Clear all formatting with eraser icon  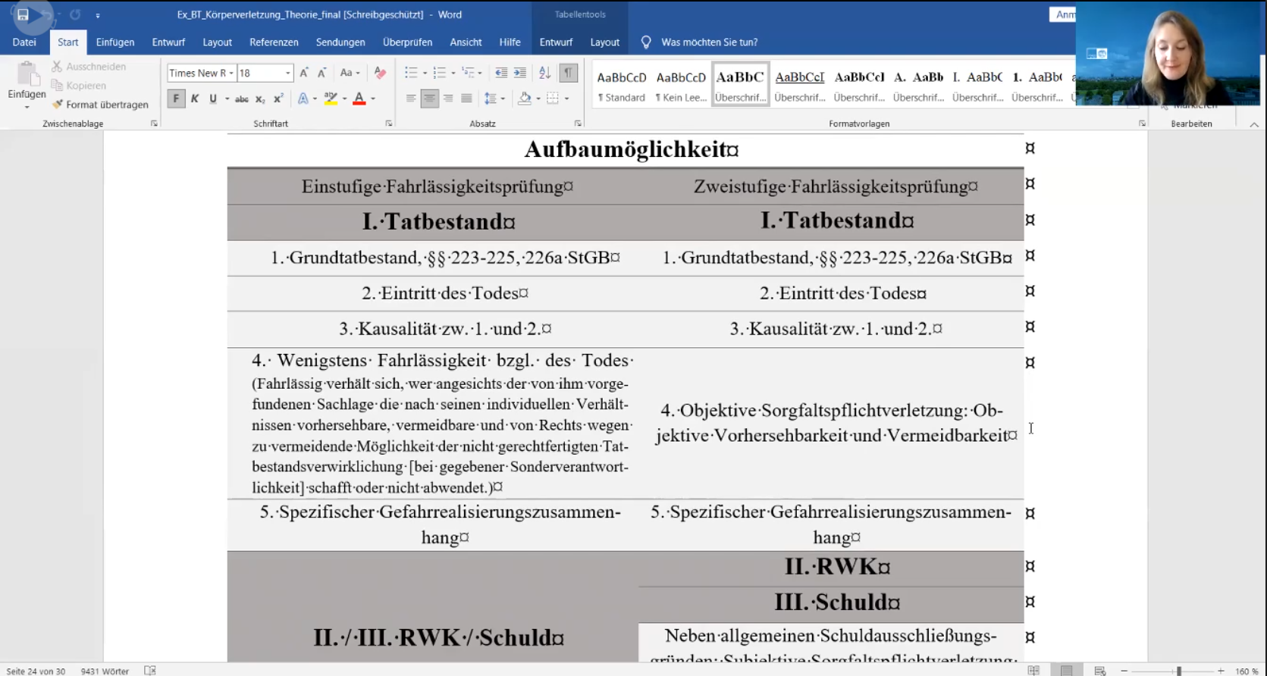pos(381,73)
